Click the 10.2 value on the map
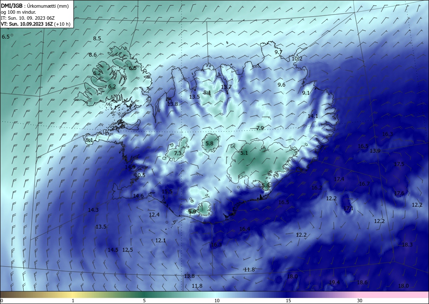429x304 pixels. (x=297, y=59)
